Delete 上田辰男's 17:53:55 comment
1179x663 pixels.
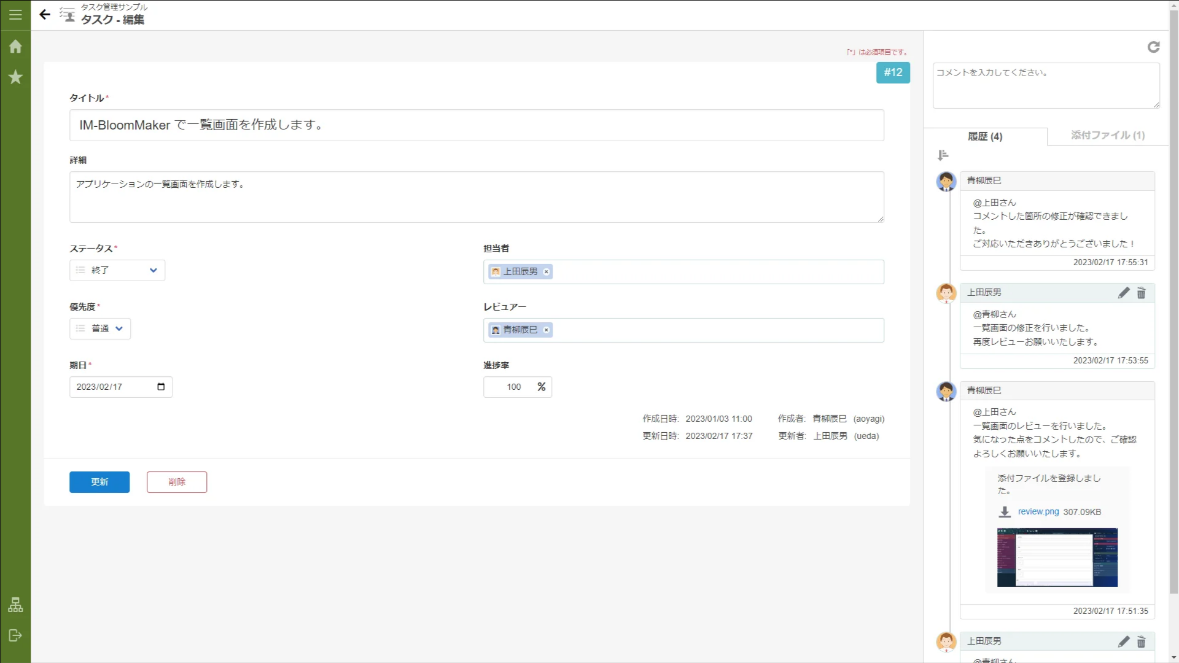tap(1141, 293)
